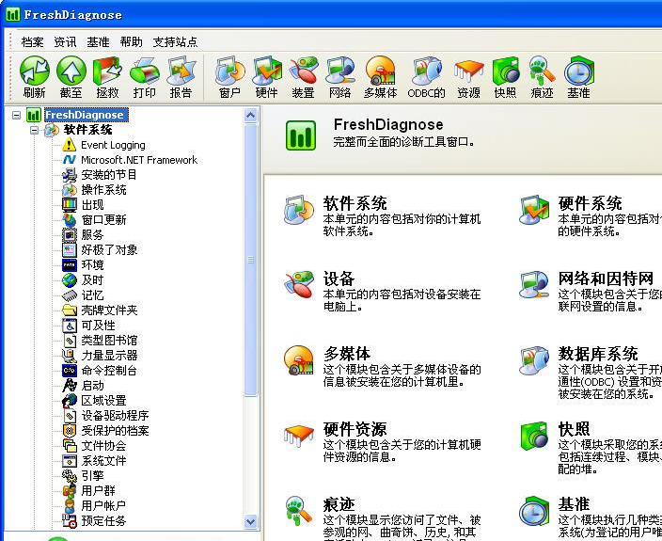Open the 硬件资源 module icon
This screenshot has width=662, height=541.
tap(299, 435)
